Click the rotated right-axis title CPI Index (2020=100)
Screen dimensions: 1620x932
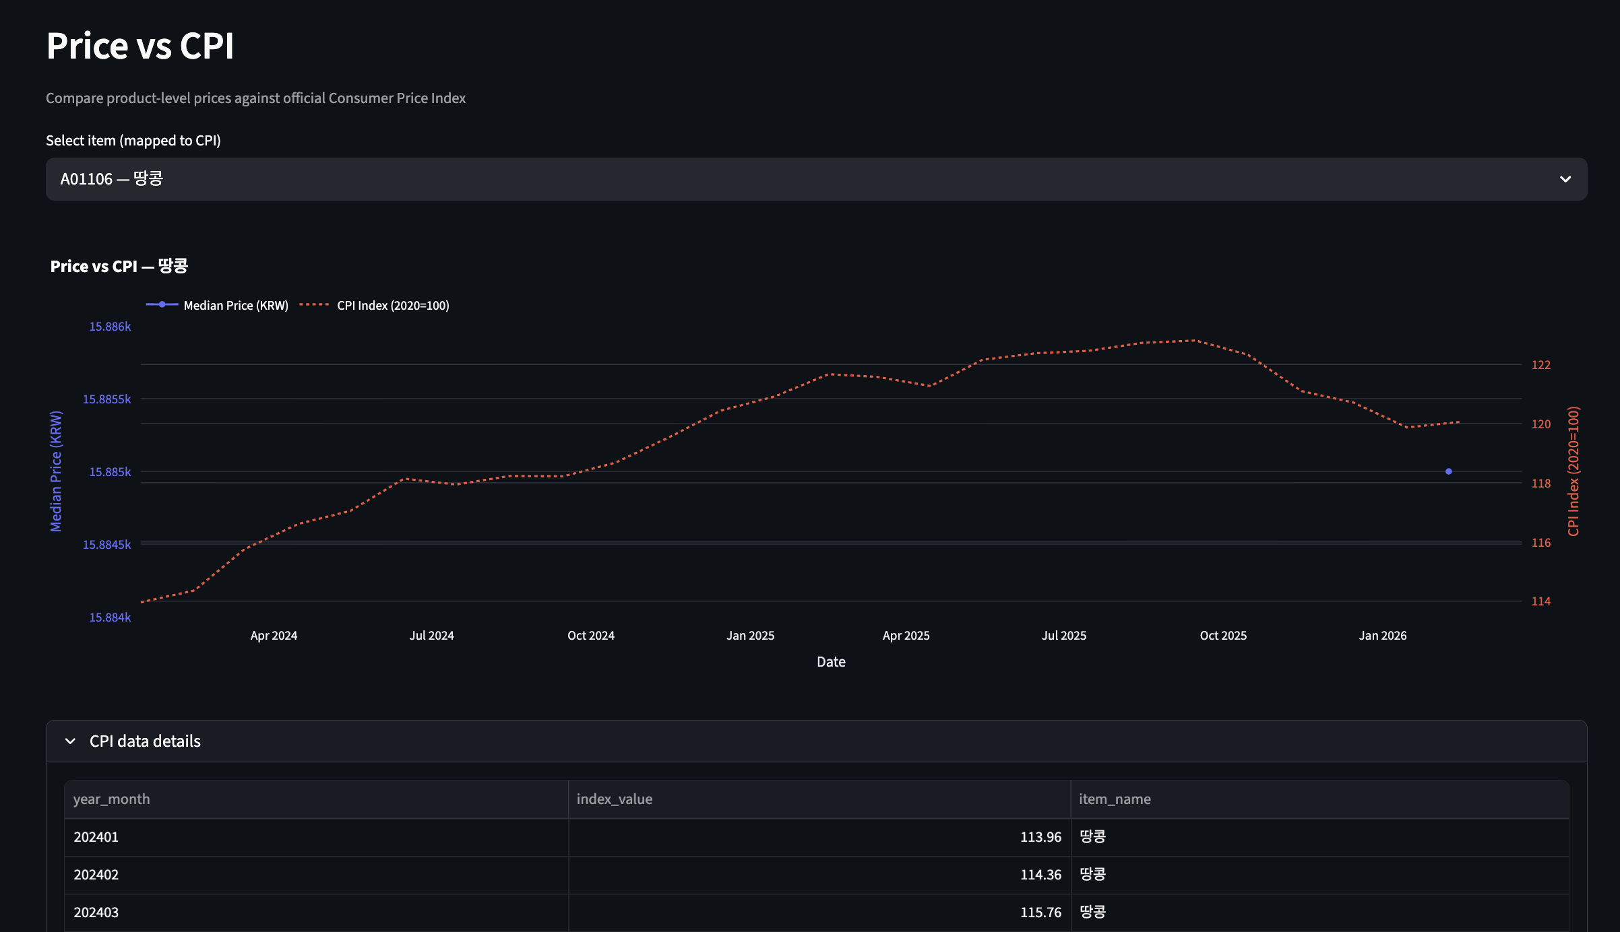click(x=1574, y=471)
